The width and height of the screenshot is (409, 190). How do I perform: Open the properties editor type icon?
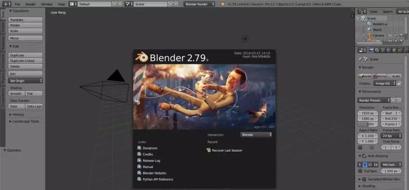362,50
